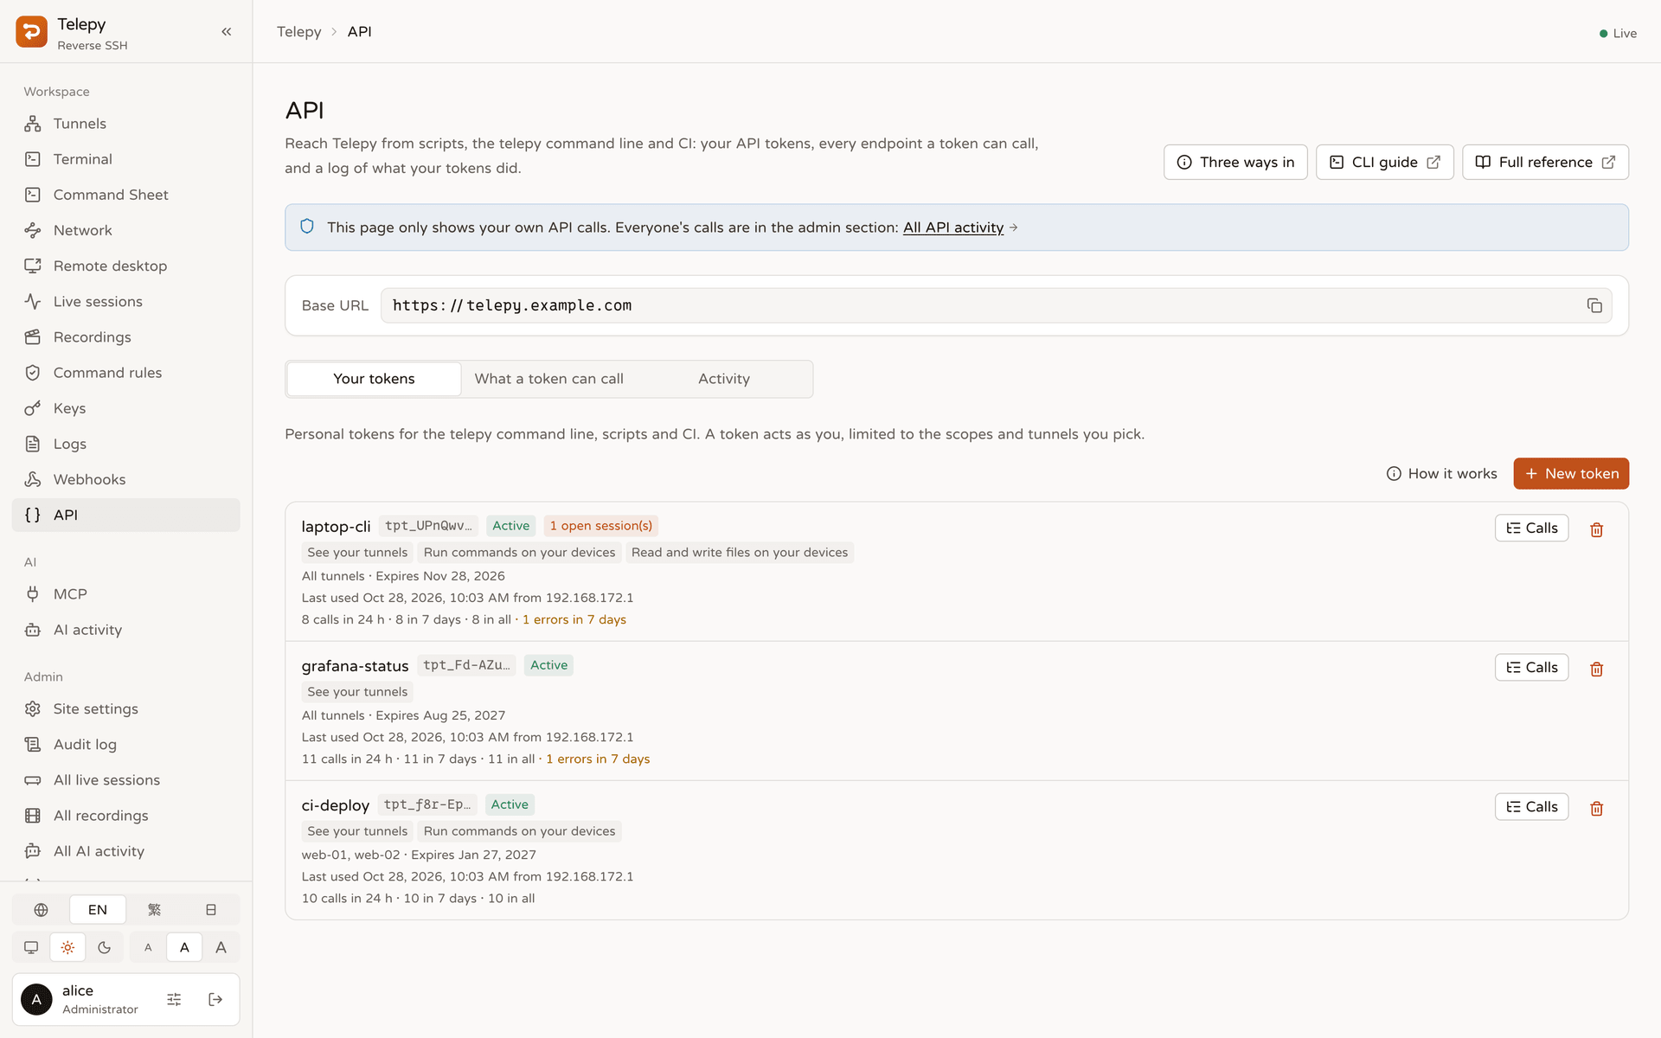This screenshot has height=1038, width=1661.
Task: Click the log out icon next to alice
Action: click(x=215, y=1000)
